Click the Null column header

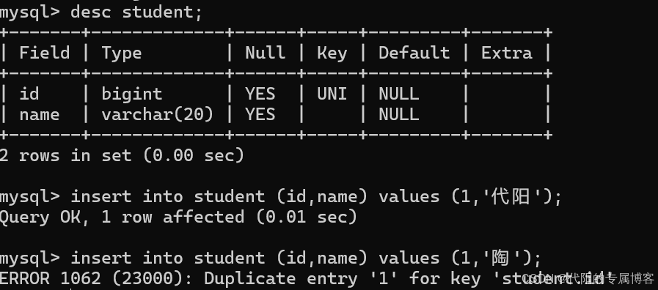click(x=266, y=53)
